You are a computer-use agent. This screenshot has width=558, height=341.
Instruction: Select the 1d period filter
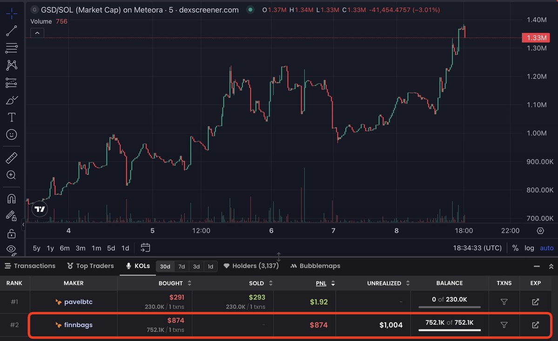210,266
